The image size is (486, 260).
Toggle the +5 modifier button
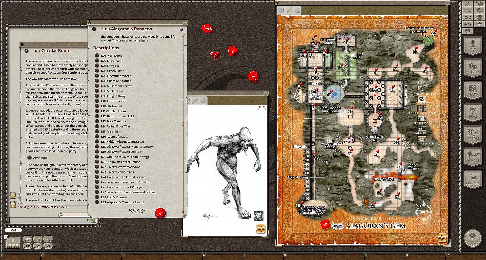(x=48, y=239)
